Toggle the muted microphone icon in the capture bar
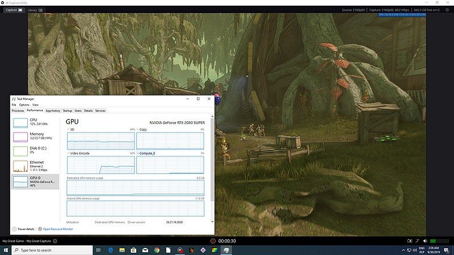This screenshot has width=454, height=255. click(x=417, y=241)
